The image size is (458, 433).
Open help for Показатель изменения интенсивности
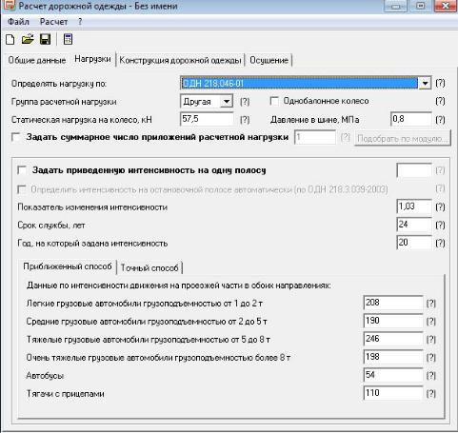[440, 207]
